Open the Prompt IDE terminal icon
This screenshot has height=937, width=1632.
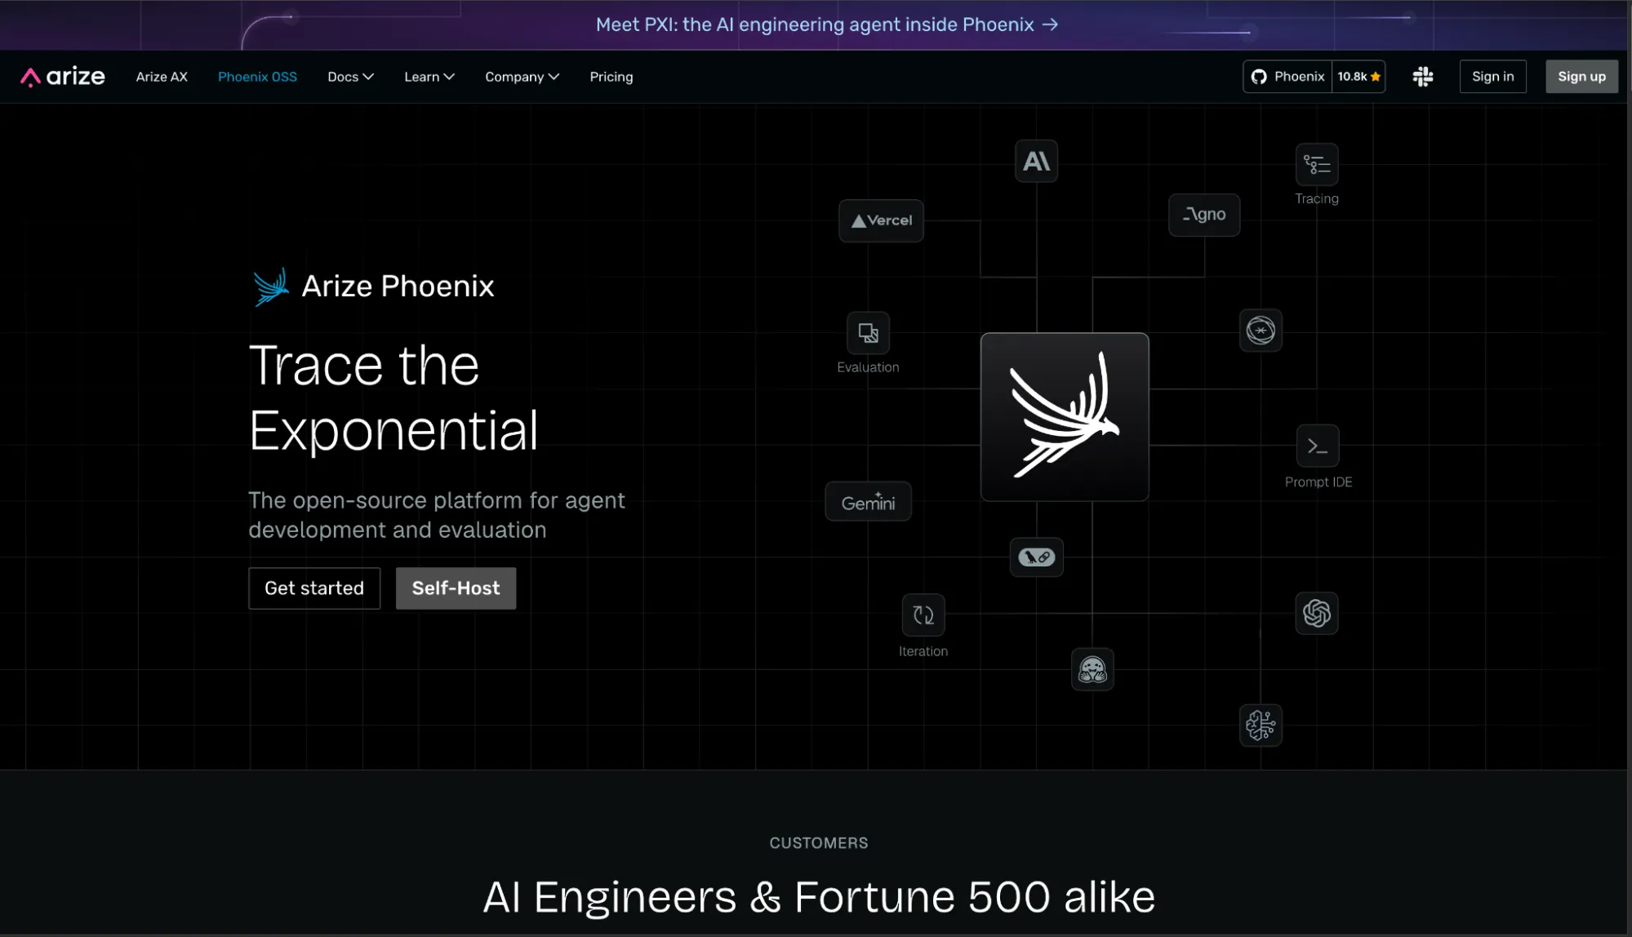[1318, 446]
